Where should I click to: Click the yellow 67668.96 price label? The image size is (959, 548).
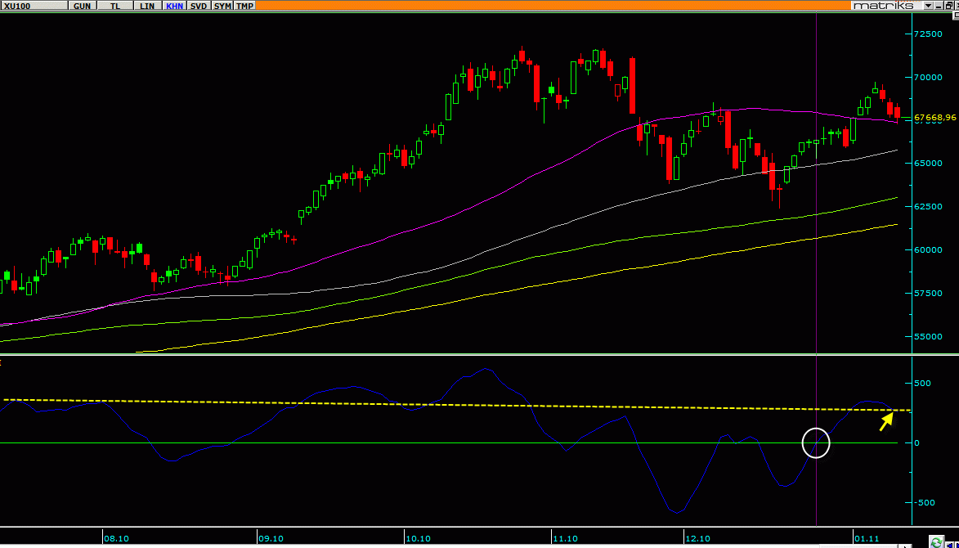[x=934, y=118]
